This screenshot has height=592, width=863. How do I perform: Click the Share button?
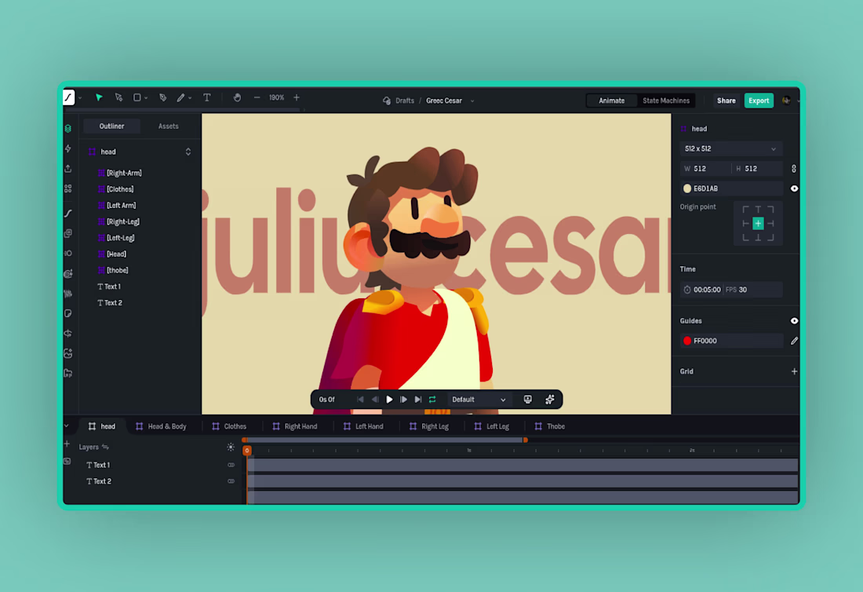coord(726,100)
